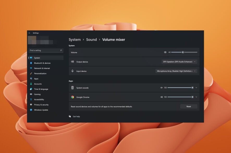Click the Time & language label
This screenshot has height=153, width=231.
[41, 89]
